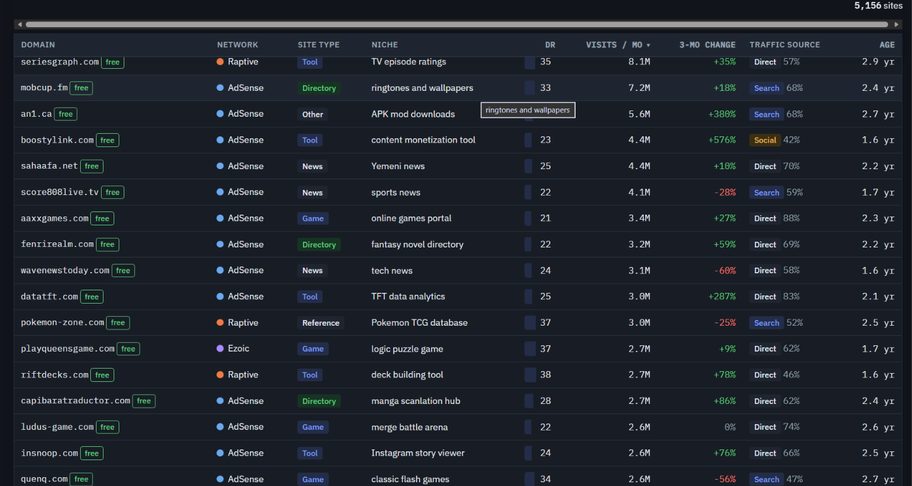Open the sahaafa.net domain link
912x486 pixels.
click(x=49, y=166)
